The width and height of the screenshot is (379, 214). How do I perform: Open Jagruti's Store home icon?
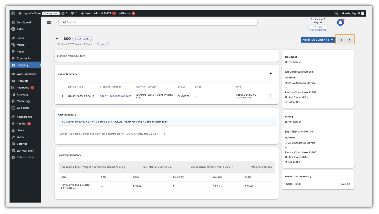pos(20,13)
